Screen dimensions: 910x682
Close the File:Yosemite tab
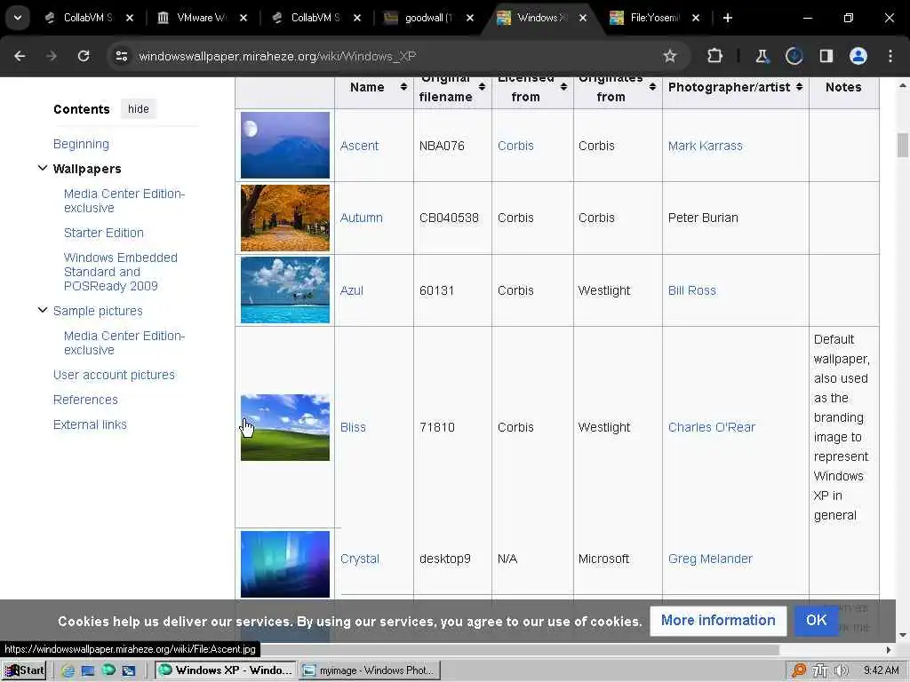695,18
